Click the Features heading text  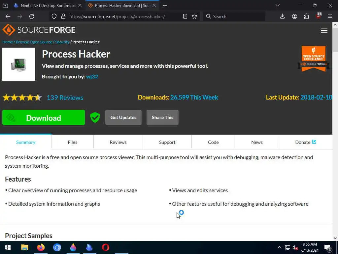pos(18,179)
